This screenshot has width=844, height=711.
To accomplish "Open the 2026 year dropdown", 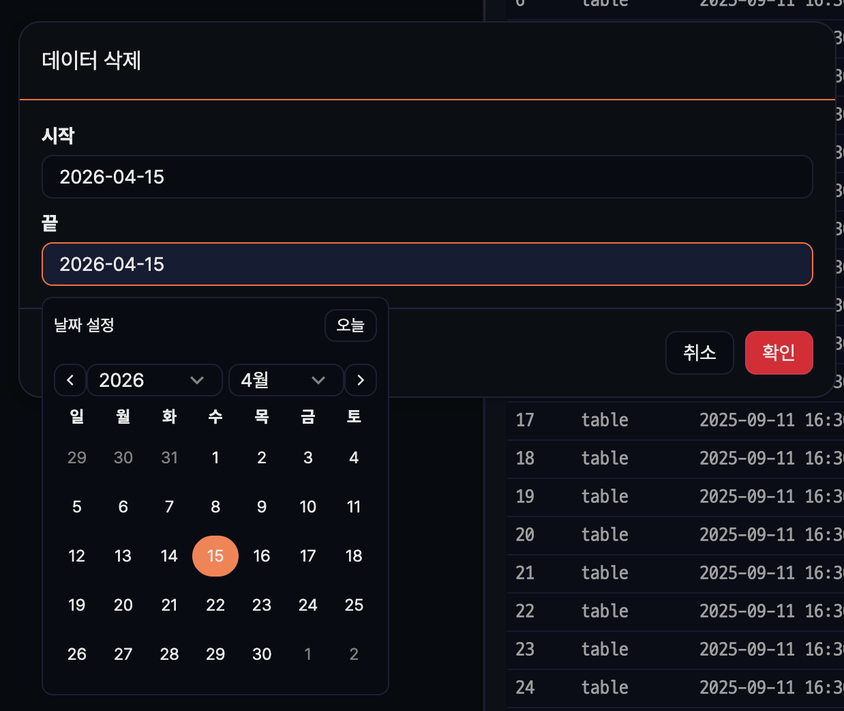I will 154,380.
